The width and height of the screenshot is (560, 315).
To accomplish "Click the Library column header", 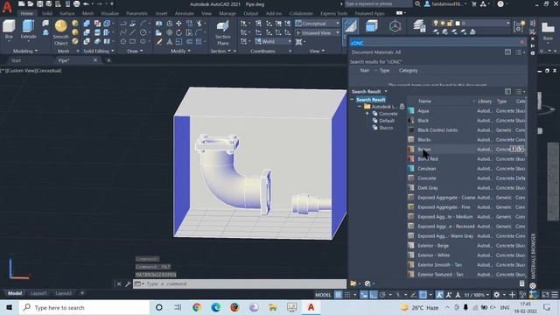I will (x=485, y=101).
